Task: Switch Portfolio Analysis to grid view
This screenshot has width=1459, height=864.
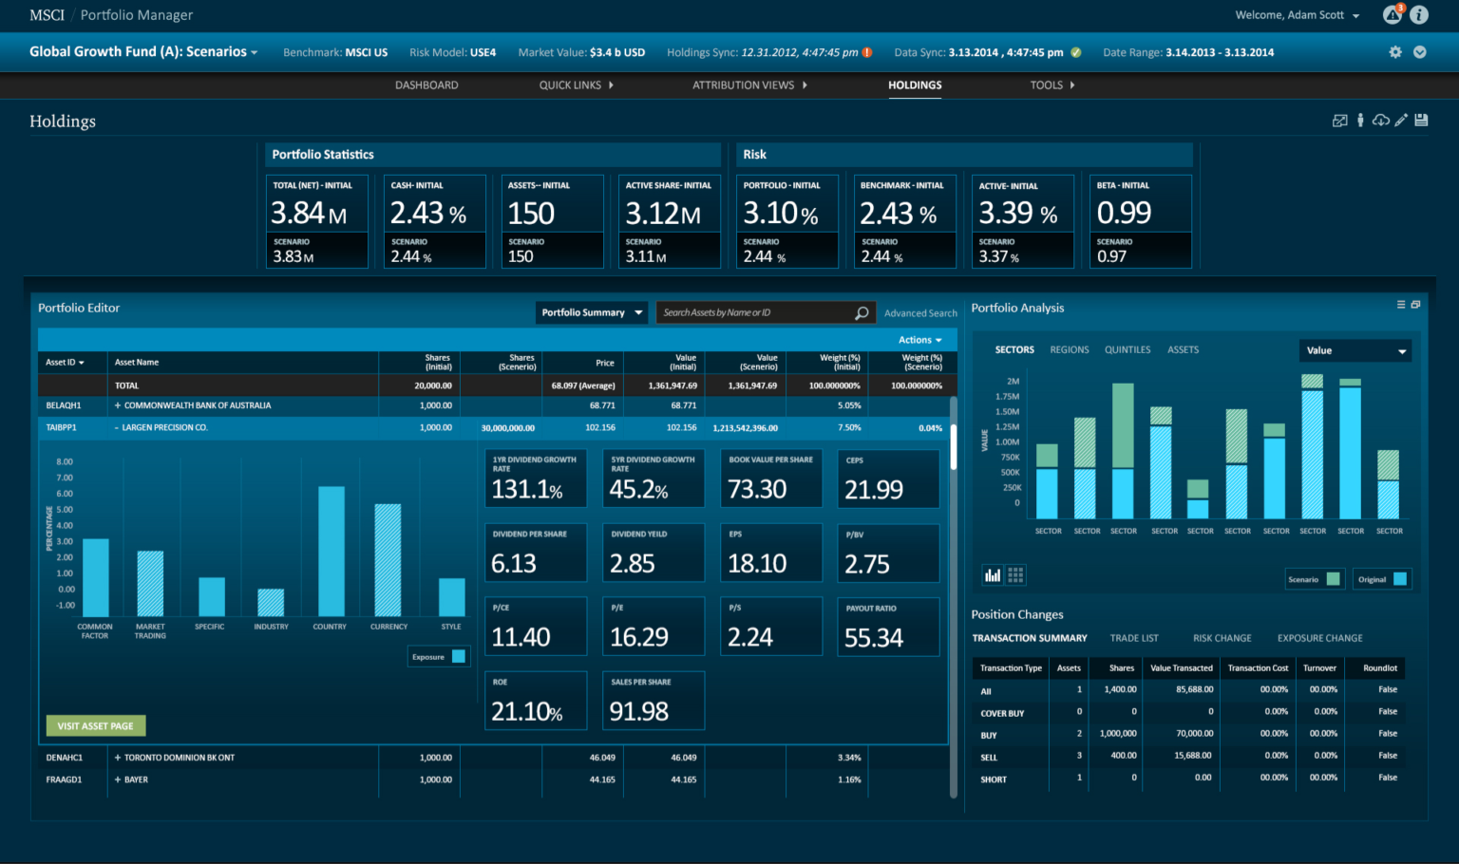Action: point(1015,574)
